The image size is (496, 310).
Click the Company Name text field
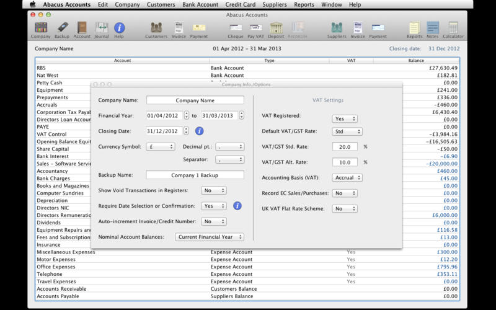(195, 100)
